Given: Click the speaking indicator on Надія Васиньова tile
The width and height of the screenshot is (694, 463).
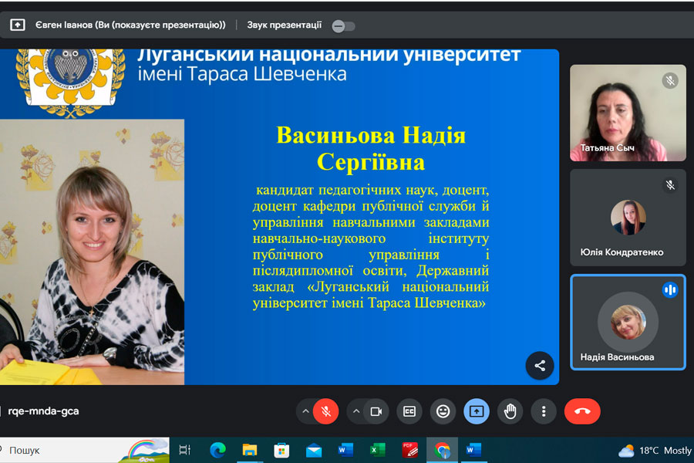Looking at the screenshot, I should click(670, 290).
